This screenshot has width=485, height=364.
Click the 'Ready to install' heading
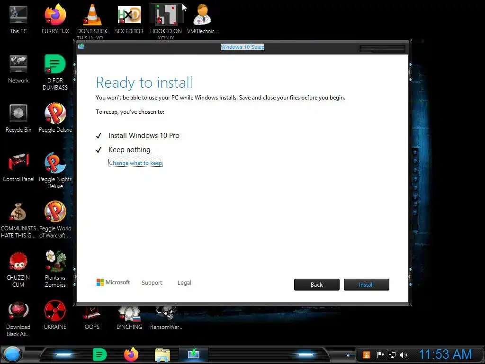click(x=144, y=82)
